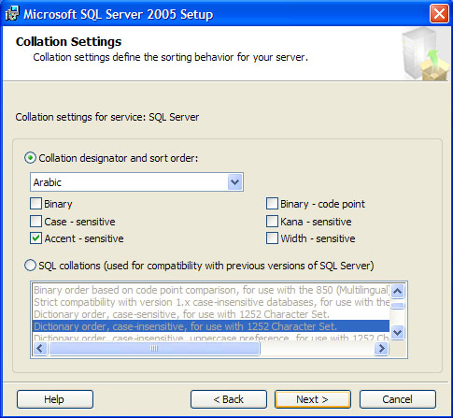The height and width of the screenshot is (418, 453).
Task: Tick the Binary - code point checkbox
Action: [272, 204]
